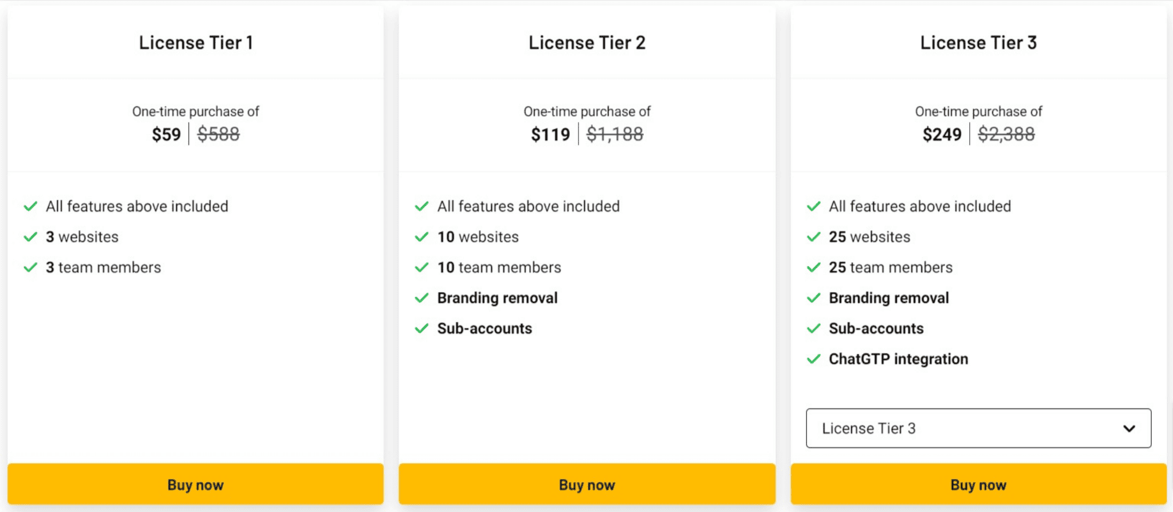Click checkmark beside 25 websites
Image resolution: width=1173 pixels, height=512 pixels.
click(x=813, y=237)
